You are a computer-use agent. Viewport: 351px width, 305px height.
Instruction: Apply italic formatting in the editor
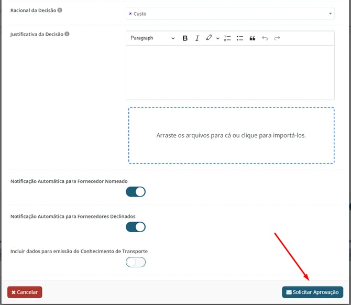coord(197,38)
